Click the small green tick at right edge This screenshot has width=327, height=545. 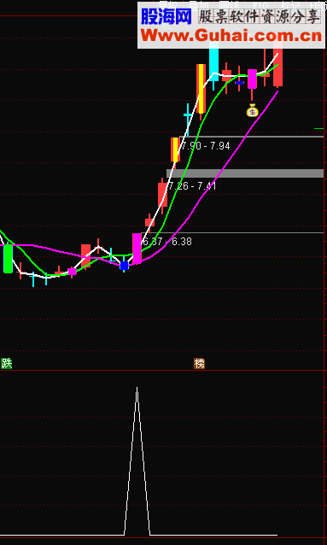click(x=318, y=129)
